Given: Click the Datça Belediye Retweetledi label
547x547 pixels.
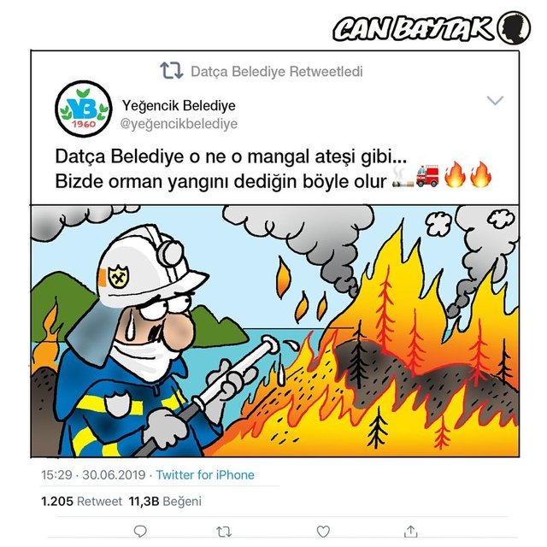Looking at the screenshot, I should click(x=277, y=72).
